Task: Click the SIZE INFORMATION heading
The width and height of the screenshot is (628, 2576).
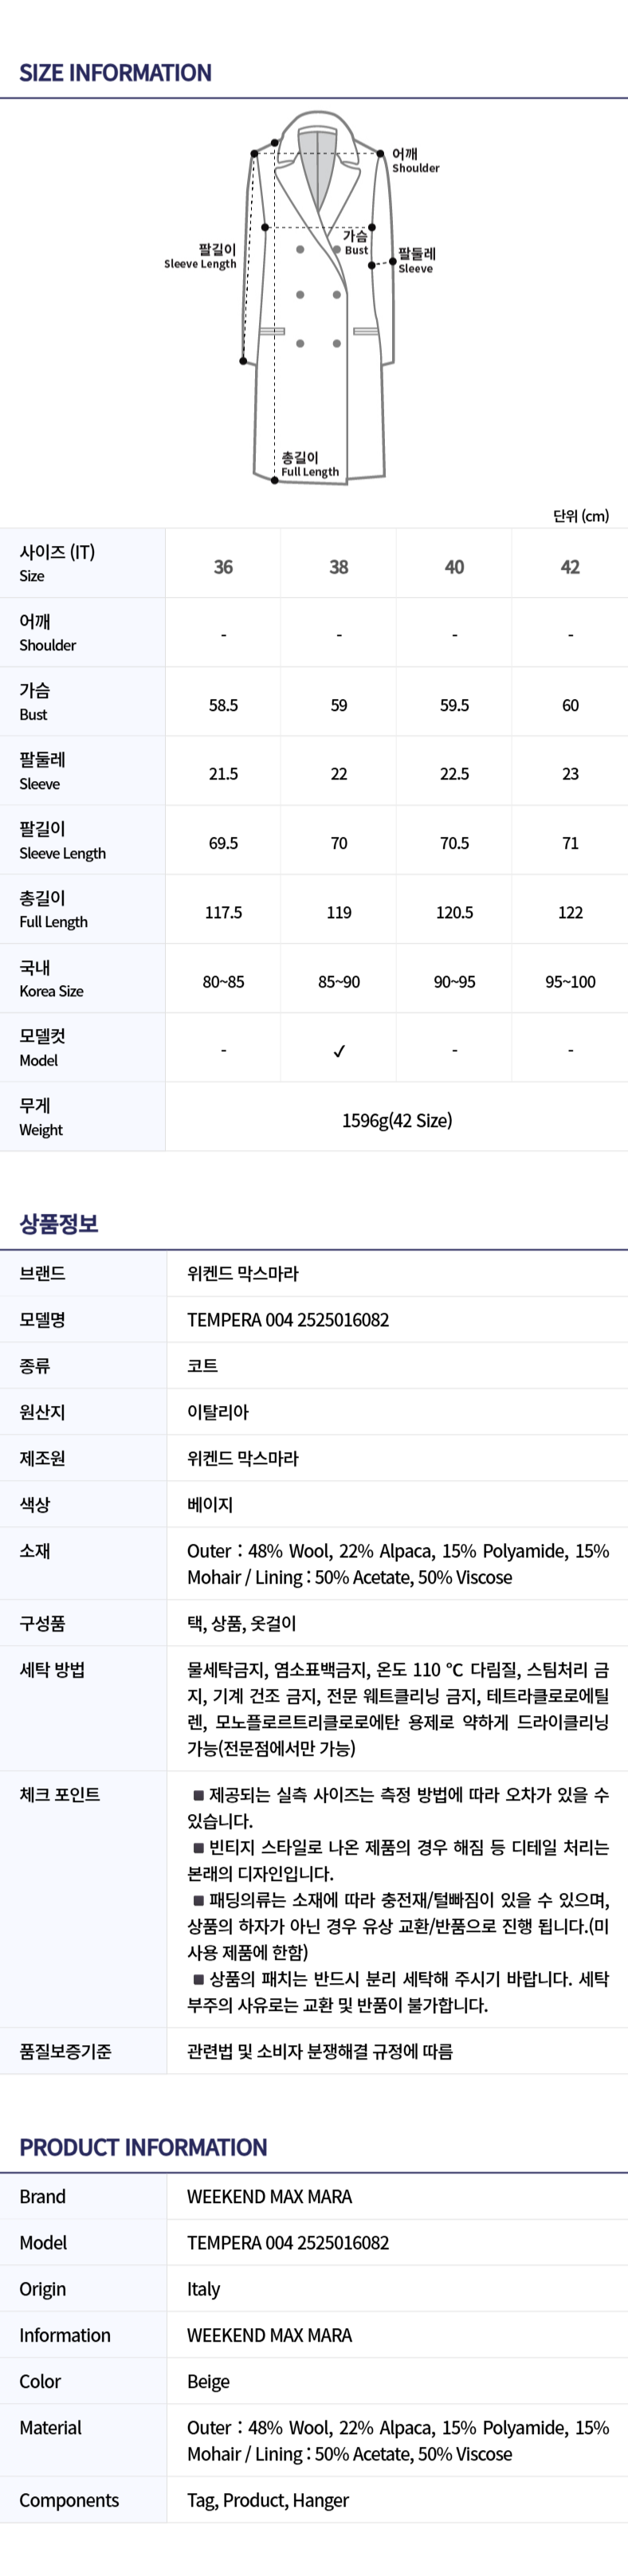Action: pos(115,73)
